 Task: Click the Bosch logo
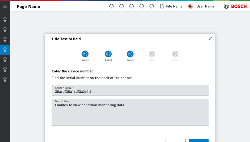point(235,6)
